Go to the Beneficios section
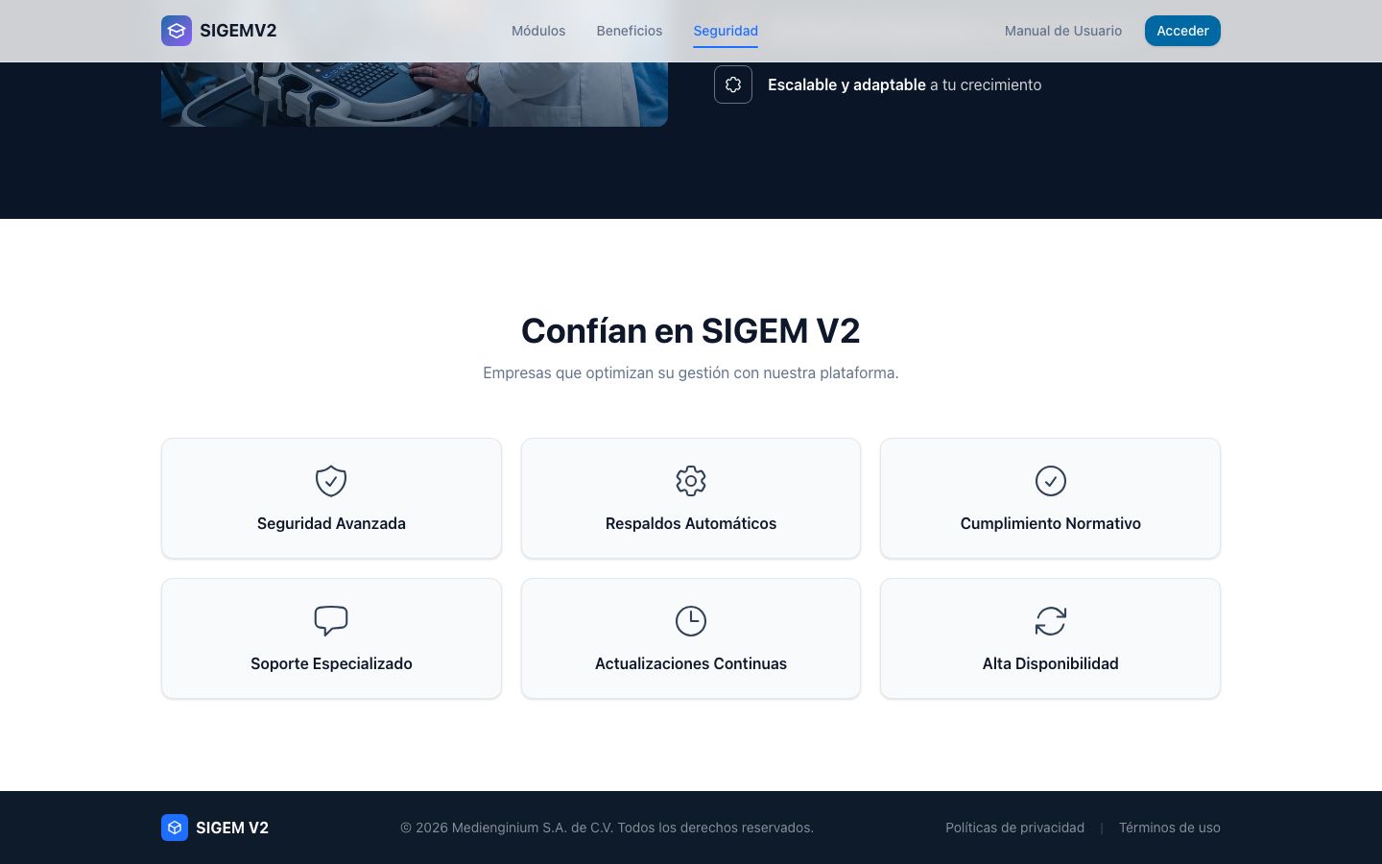 point(630,31)
